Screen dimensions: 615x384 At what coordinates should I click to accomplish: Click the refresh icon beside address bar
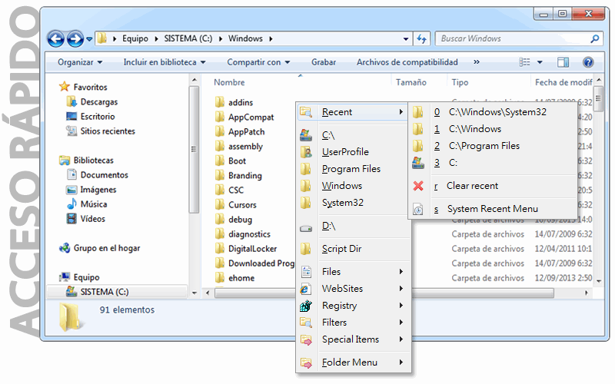coord(421,39)
